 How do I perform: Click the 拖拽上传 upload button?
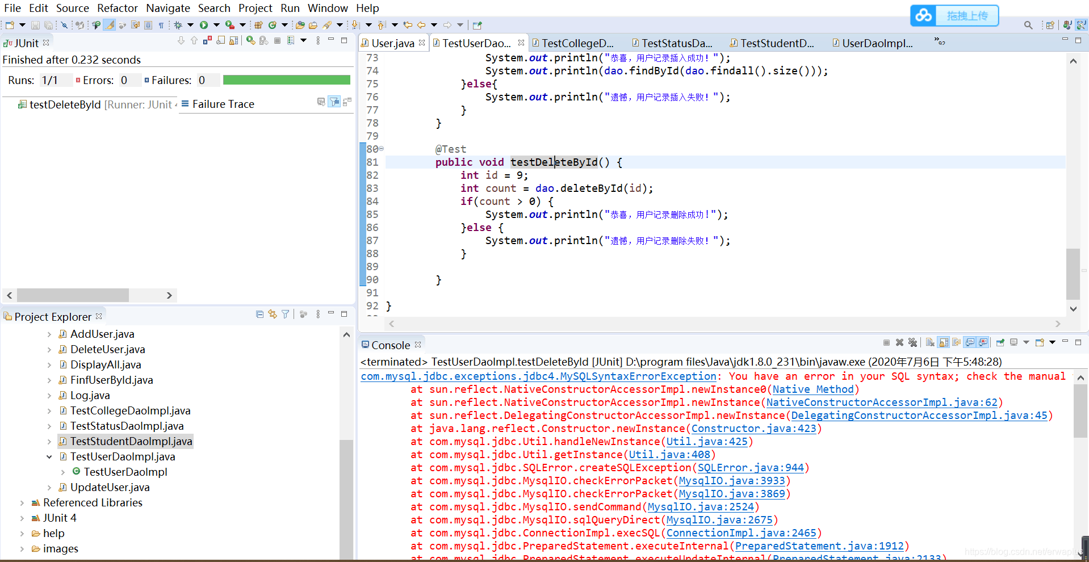[954, 15]
